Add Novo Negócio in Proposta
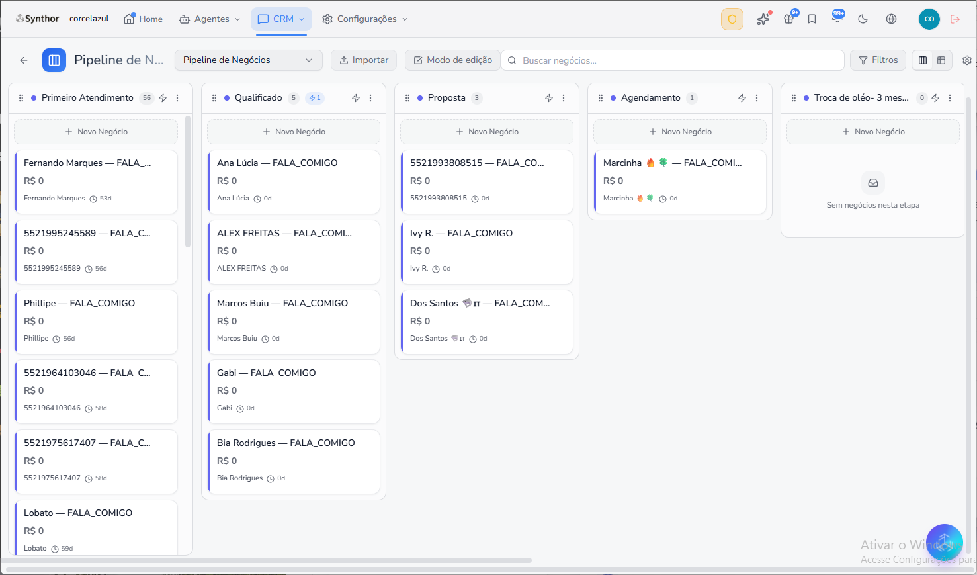Image resolution: width=977 pixels, height=575 pixels. [x=487, y=132]
